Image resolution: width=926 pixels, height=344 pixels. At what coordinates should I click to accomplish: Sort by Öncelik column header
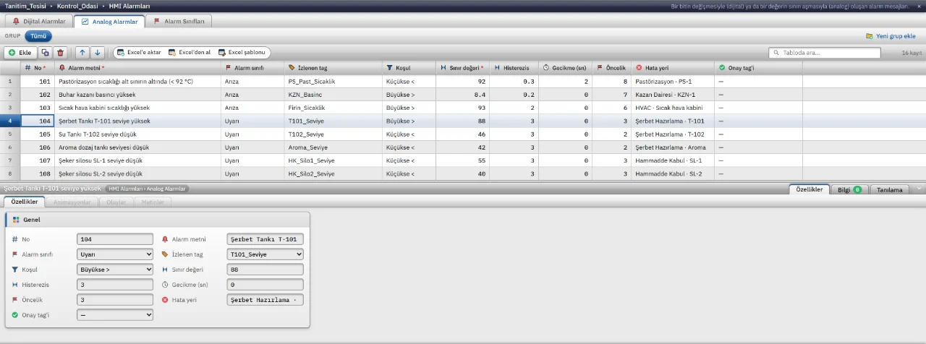tap(612, 68)
